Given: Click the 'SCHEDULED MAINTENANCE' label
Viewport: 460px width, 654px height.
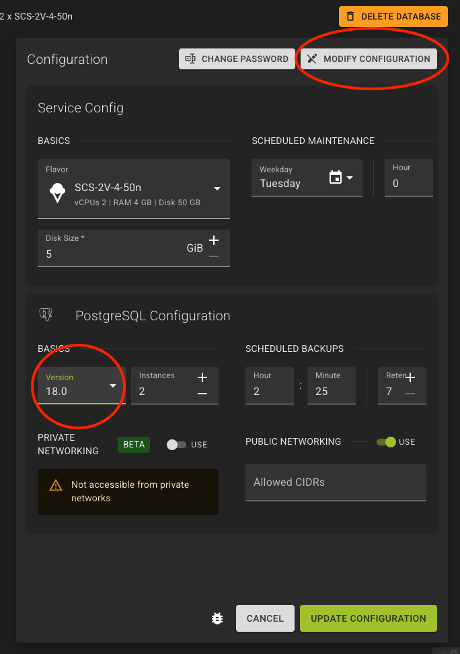Looking at the screenshot, I should coord(313,141).
